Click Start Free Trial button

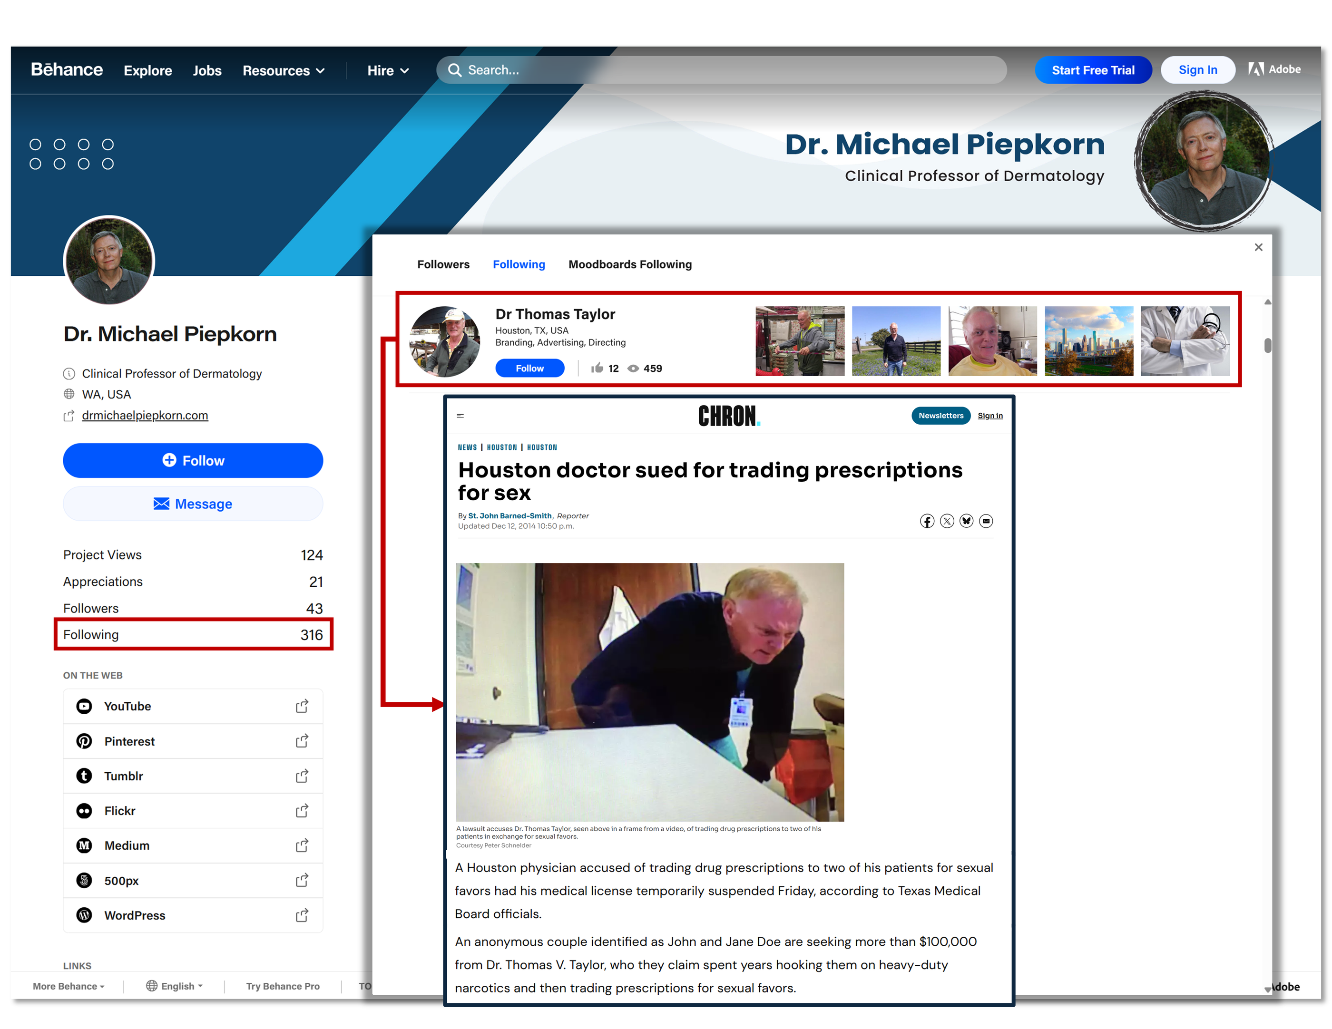[1093, 70]
